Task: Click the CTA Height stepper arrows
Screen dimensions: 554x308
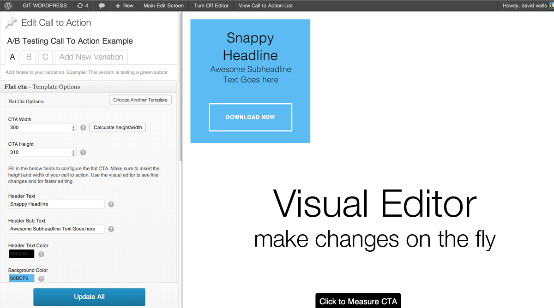Action: tap(73, 153)
